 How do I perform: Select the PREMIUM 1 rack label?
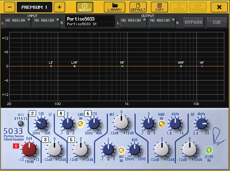35,7
